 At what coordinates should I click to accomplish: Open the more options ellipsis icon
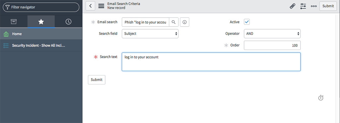click(313, 6)
